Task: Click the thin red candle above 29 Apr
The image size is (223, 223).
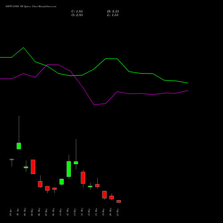Action: click(x=12, y=160)
